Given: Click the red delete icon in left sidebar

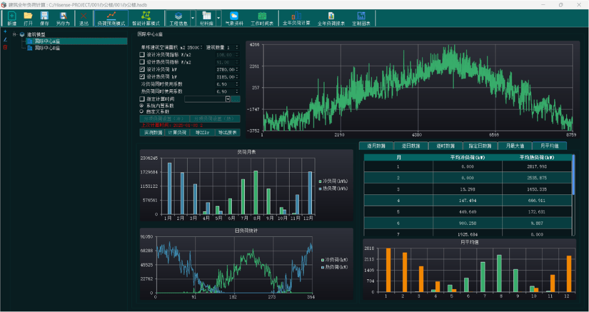Looking at the screenshot, I should click(5, 47).
